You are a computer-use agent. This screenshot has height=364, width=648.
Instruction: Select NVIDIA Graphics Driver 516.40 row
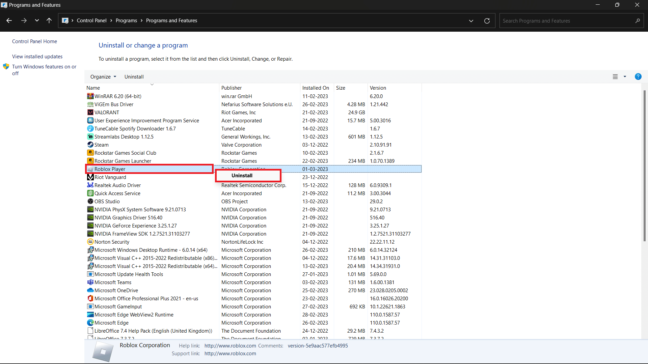253,218
